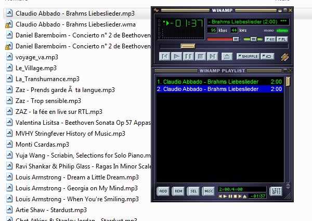
Task: Click the large Play button in Winamp
Action: [x=176, y=57]
